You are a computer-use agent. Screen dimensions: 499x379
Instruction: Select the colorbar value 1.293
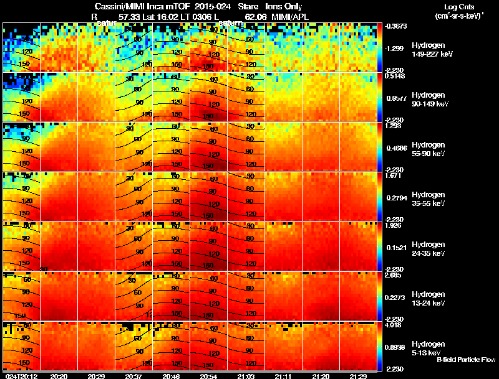(393, 126)
